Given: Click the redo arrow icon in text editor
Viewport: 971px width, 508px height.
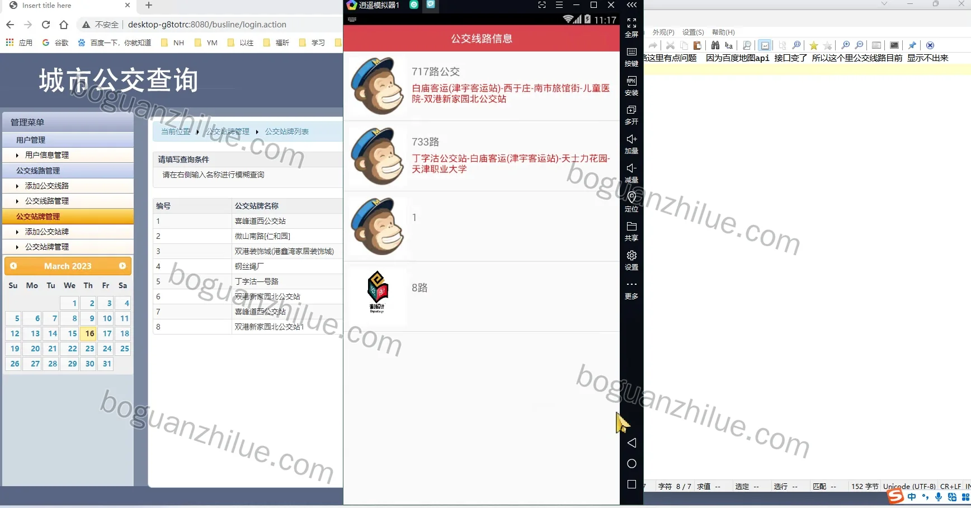Looking at the screenshot, I should coord(653,45).
